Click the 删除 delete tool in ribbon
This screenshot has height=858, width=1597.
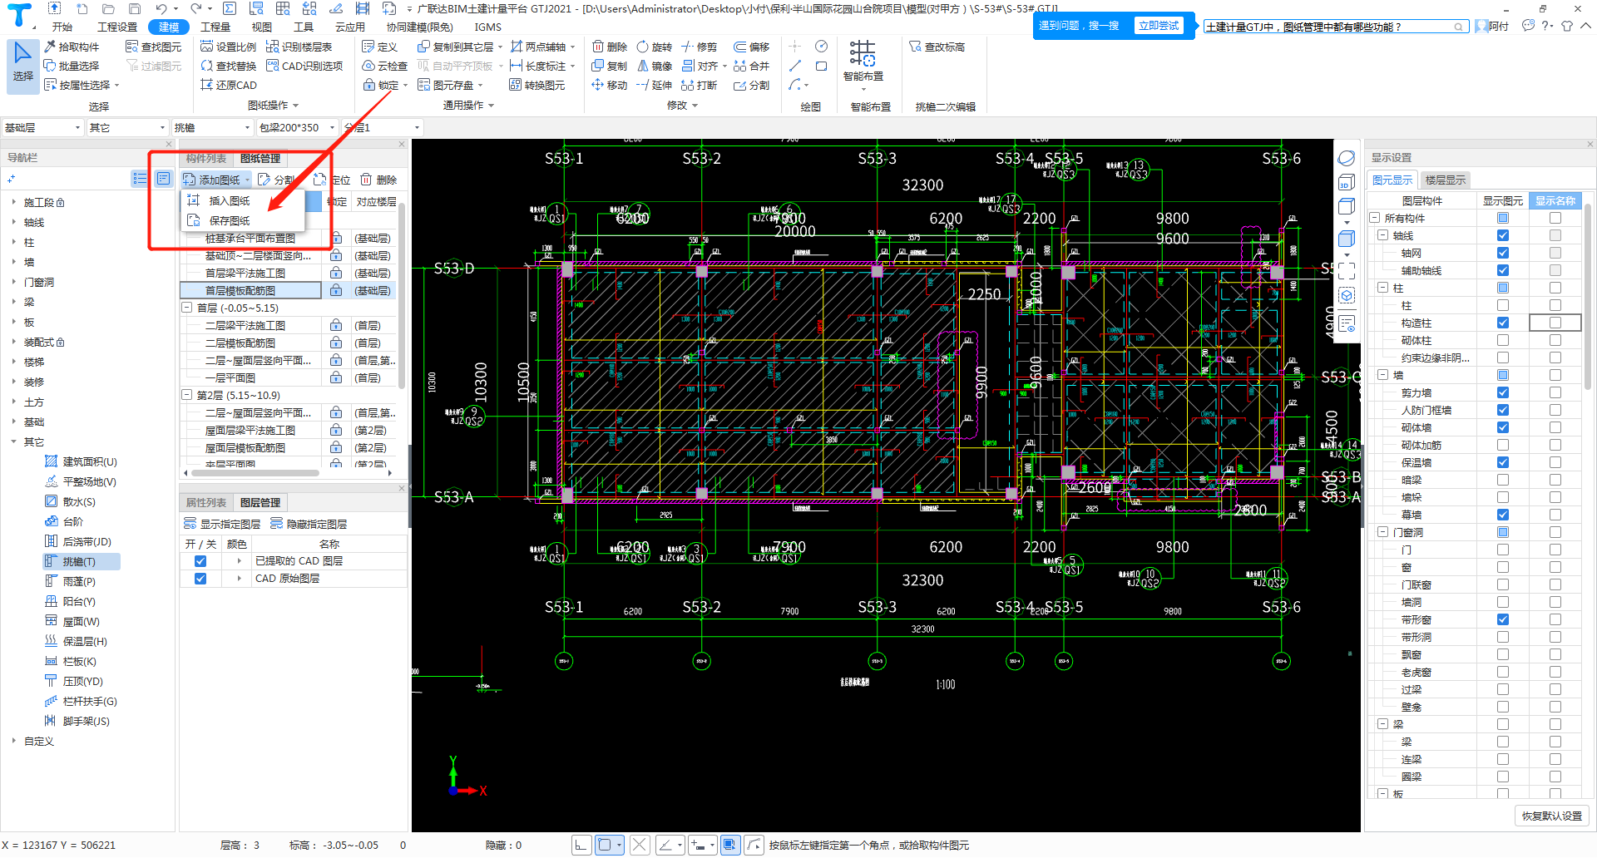(x=610, y=47)
